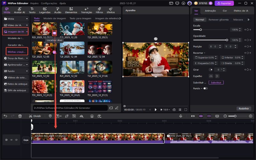Switch to the Animação tab
256x160 pixels.
(210, 11)
